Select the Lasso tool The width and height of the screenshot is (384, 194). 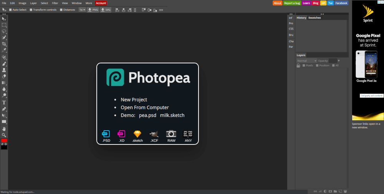click(x=4, y=32)
